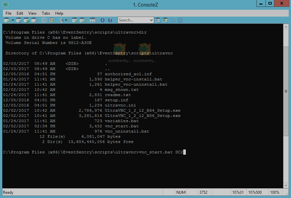The image size is (291, 198).
Task: Click the 107x31 console size status entry
Action: pos(238,192)
